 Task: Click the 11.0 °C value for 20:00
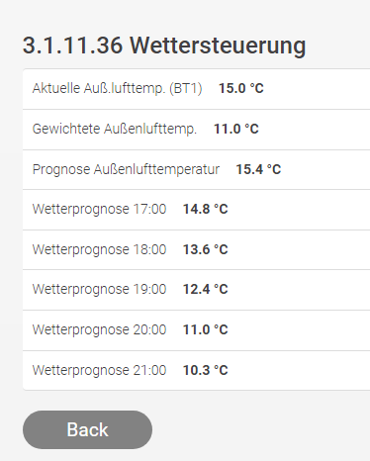pos(206,329)
